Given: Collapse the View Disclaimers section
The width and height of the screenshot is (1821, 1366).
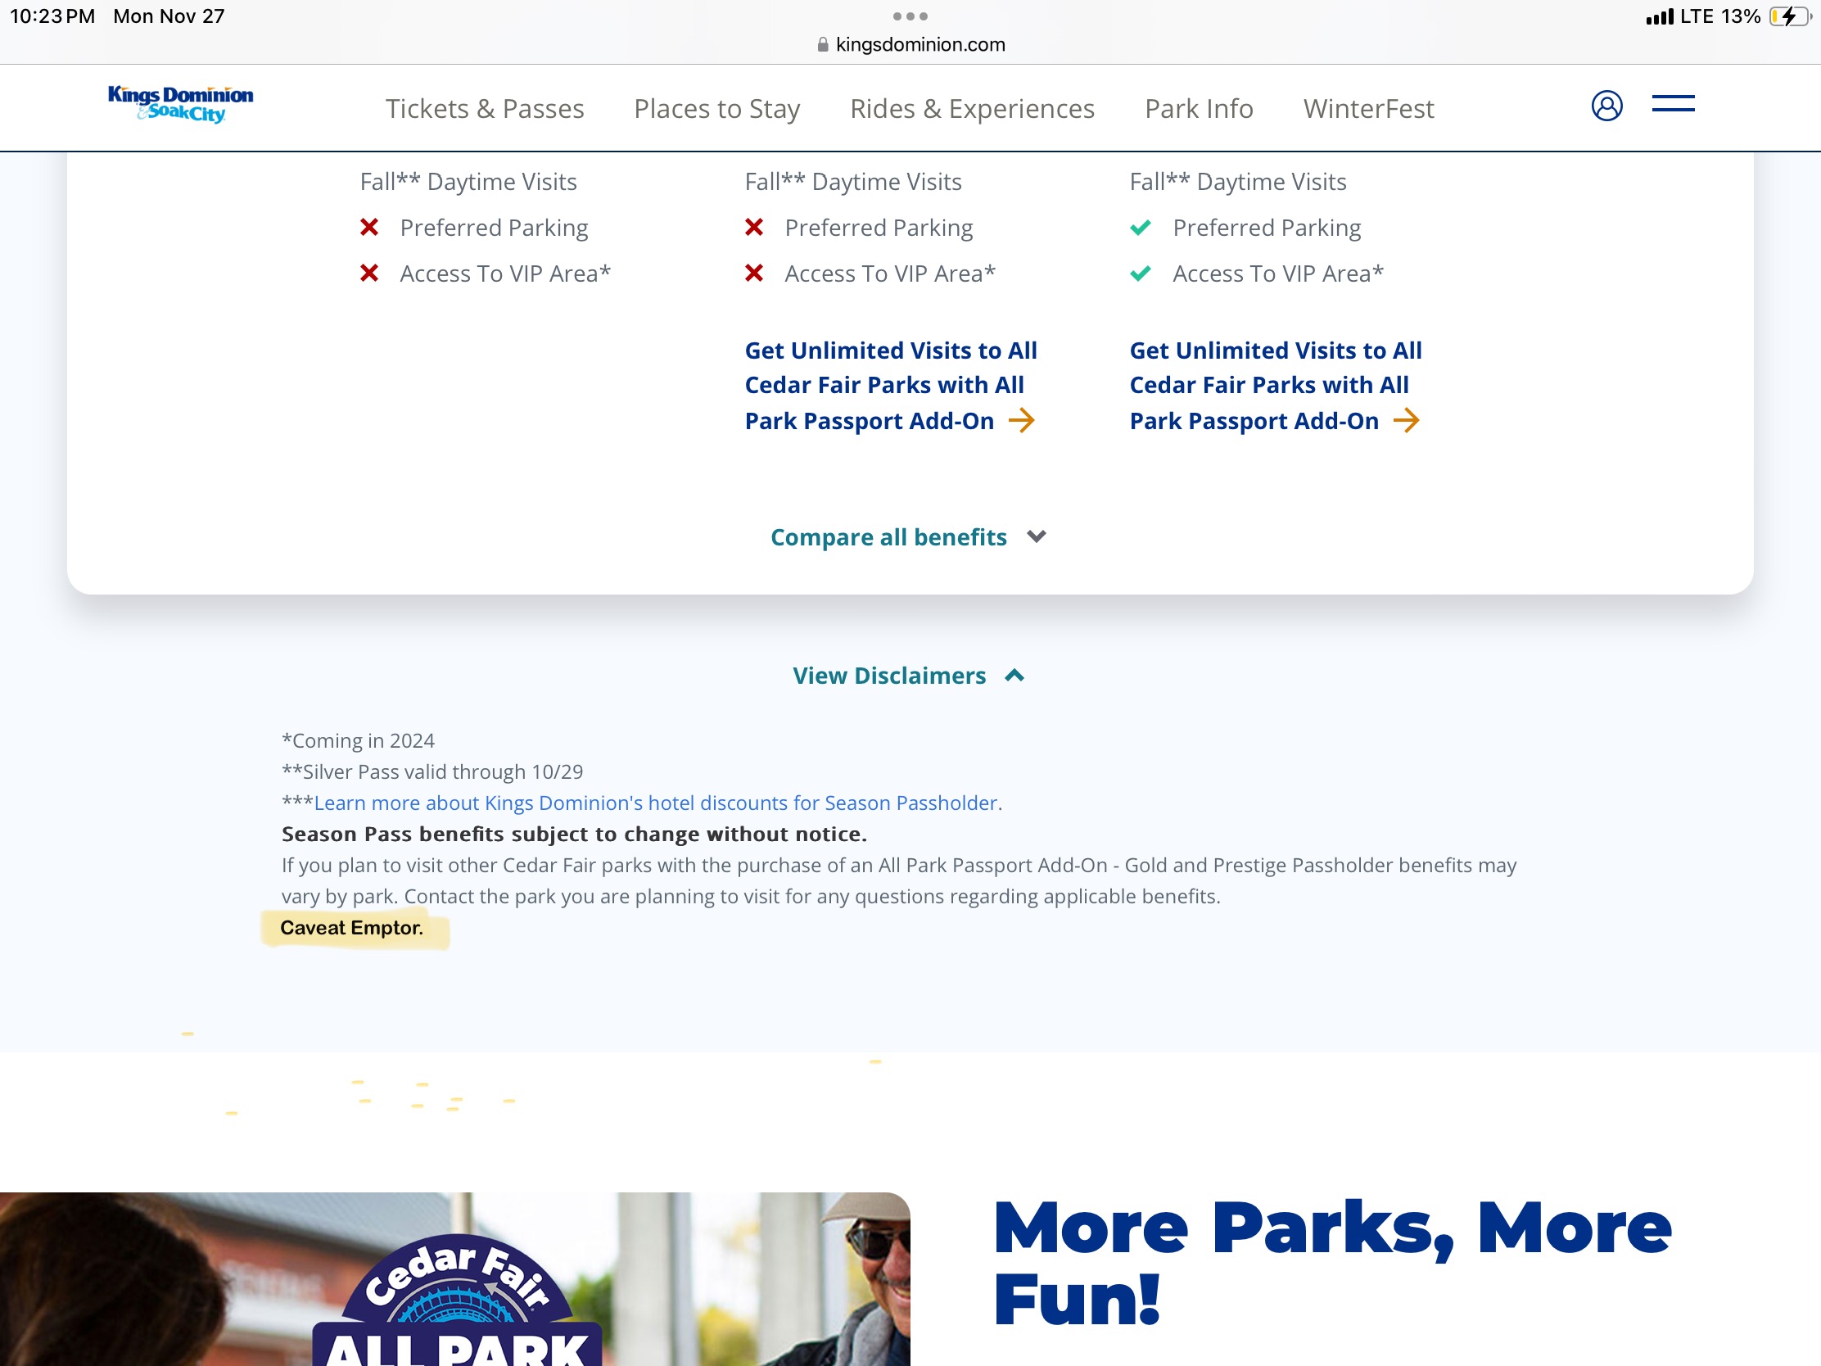Looking at the screenshot, I should (x=909, y=676).
